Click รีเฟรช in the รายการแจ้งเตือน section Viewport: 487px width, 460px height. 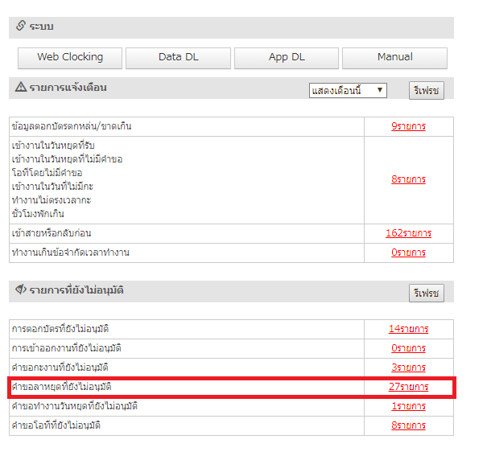426,90
